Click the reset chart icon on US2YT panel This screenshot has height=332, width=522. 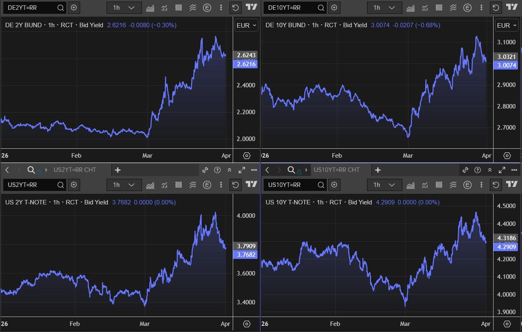coord(235,185)
